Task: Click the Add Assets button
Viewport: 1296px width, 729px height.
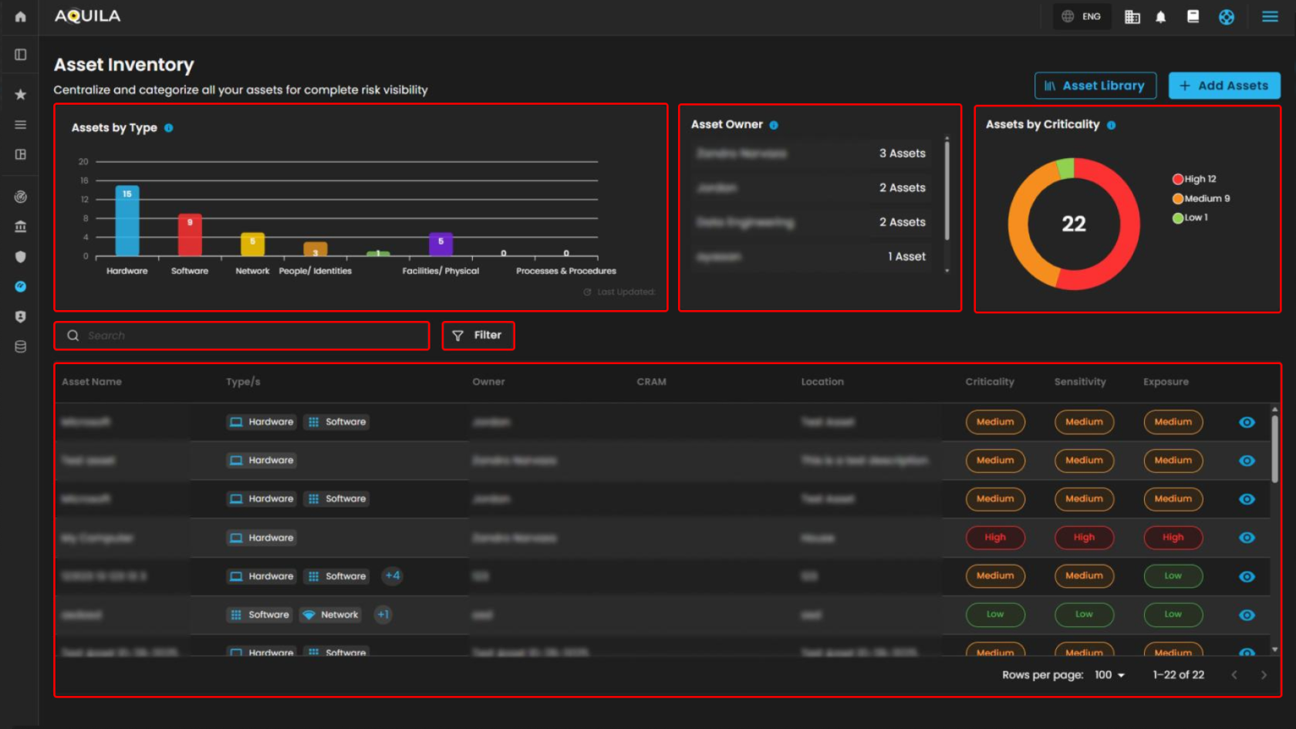Action: point(1223,86)
